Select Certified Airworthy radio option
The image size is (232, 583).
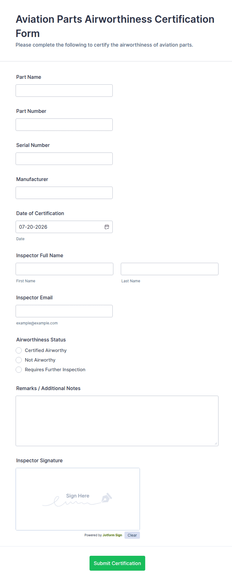point(19,350)
